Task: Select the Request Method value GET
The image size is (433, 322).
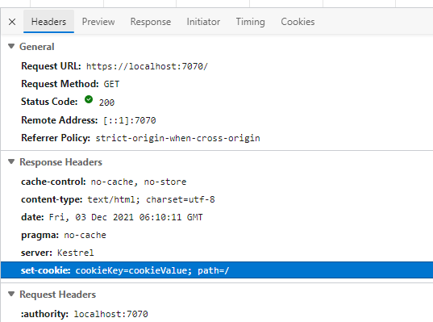Action: pos(111,84)
